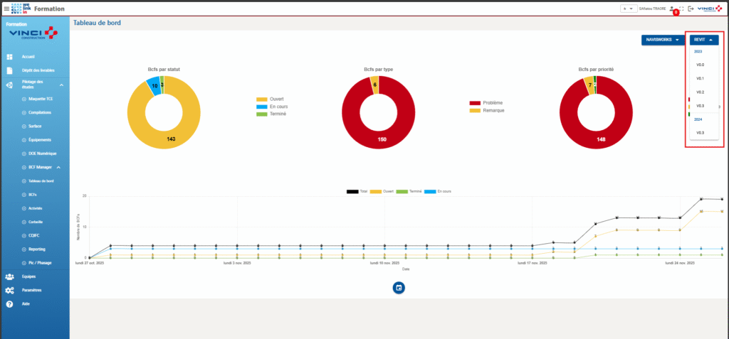Open the Accueil dashboard icon

(10, 57)
